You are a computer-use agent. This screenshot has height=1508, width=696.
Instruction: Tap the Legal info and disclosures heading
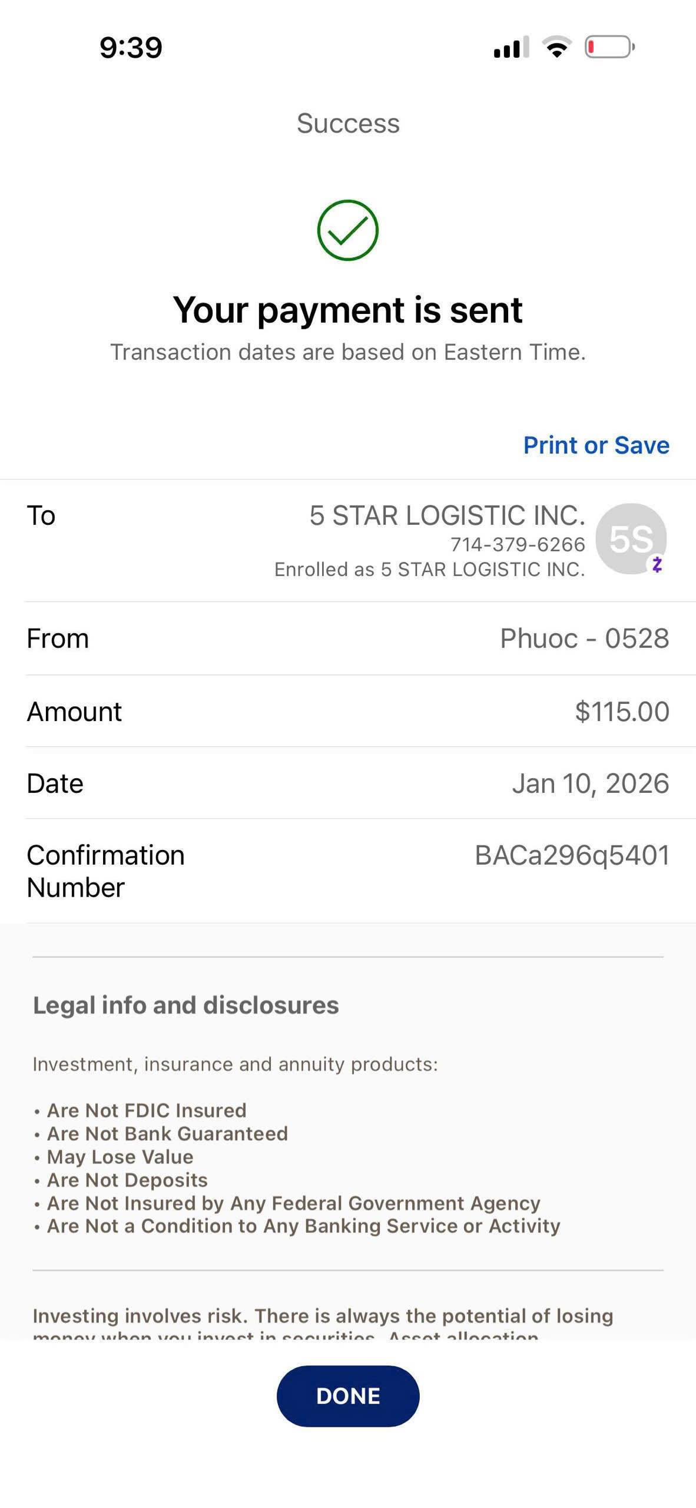pos(186,1005)
